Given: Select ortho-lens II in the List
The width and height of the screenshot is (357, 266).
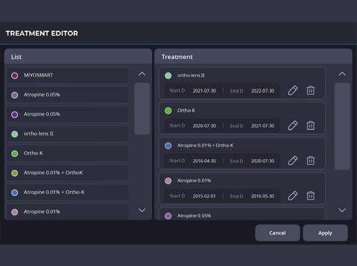Looking at the screenshot, I should tap(68, 134).
